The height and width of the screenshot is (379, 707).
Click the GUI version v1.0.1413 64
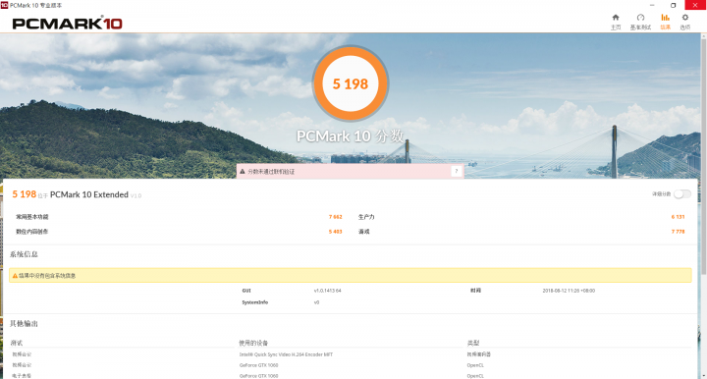327,291
